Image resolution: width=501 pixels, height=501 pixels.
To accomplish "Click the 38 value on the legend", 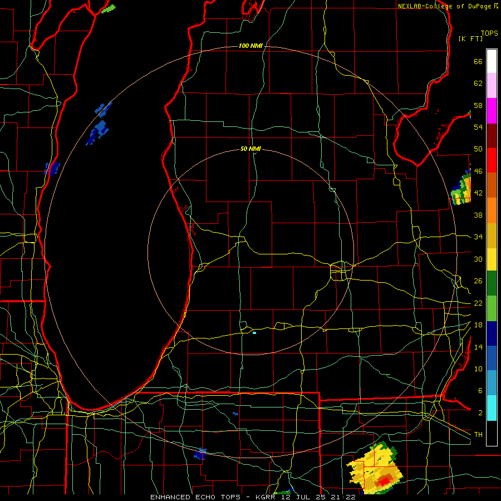I will pos(478,215).
